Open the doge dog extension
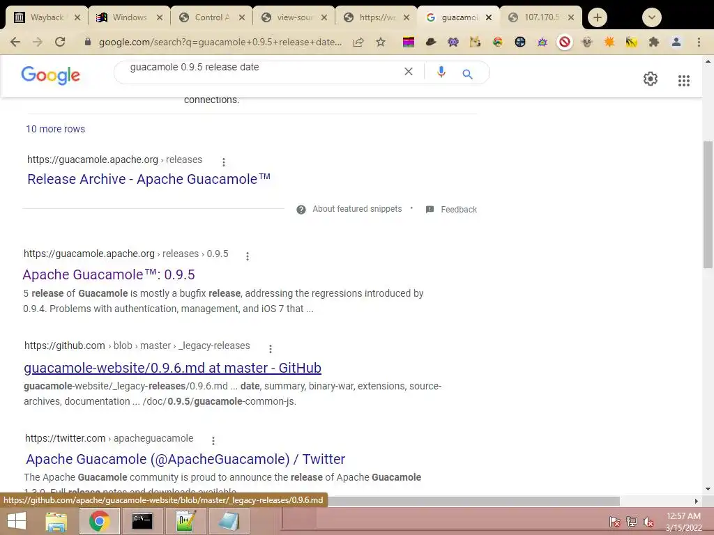 [476, 42]
